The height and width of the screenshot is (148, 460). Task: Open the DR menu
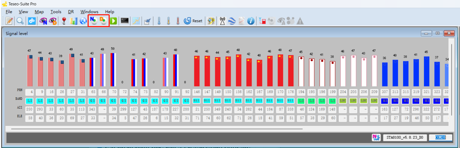(x=71, y=12)
